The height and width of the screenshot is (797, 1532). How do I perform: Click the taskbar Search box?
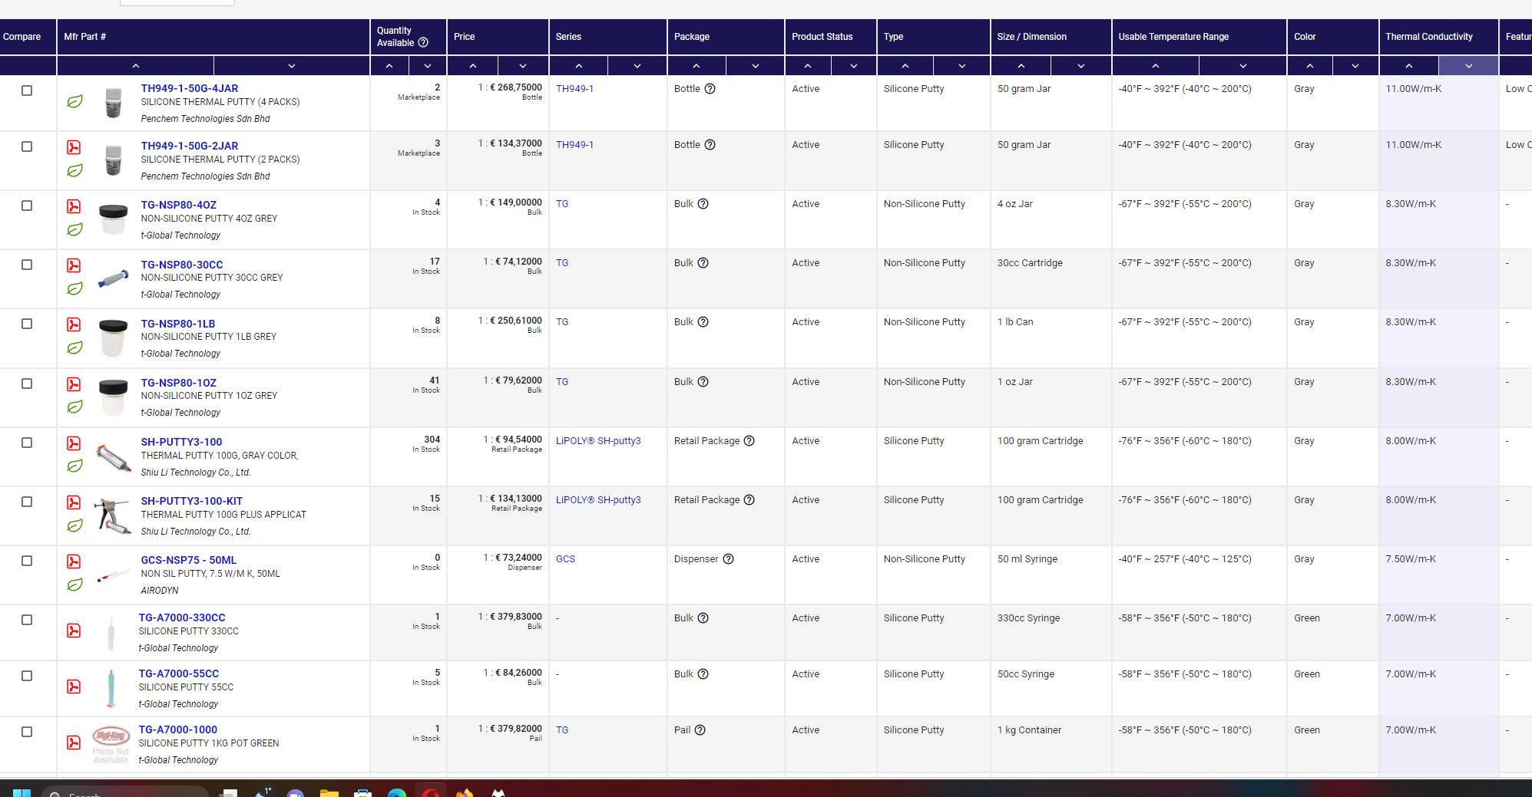(125, 792)
